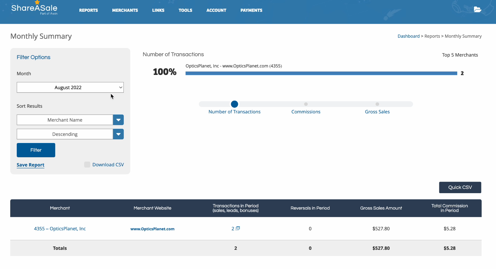Click the Gross Sales Amount column header
The height and width of the screenshot is (269, 496).
381,208
